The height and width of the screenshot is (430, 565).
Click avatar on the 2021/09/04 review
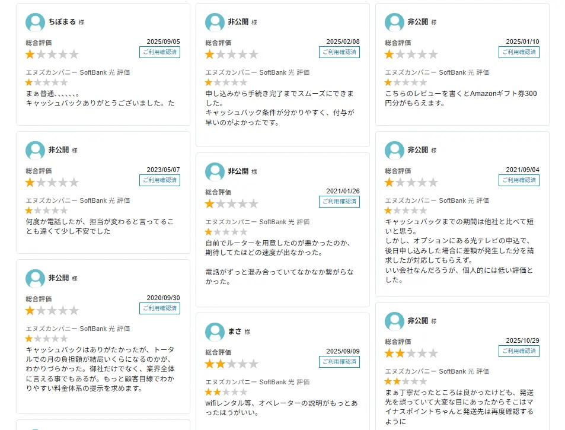pyautogui.click(x=394, y=151)
